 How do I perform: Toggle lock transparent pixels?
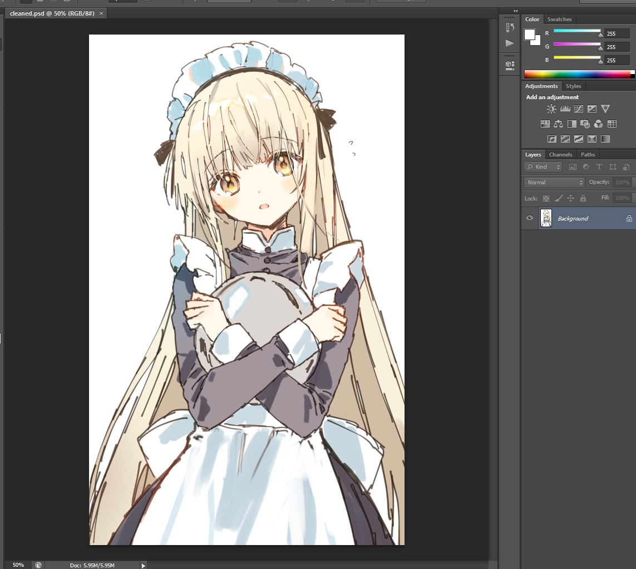click(546, 198)
